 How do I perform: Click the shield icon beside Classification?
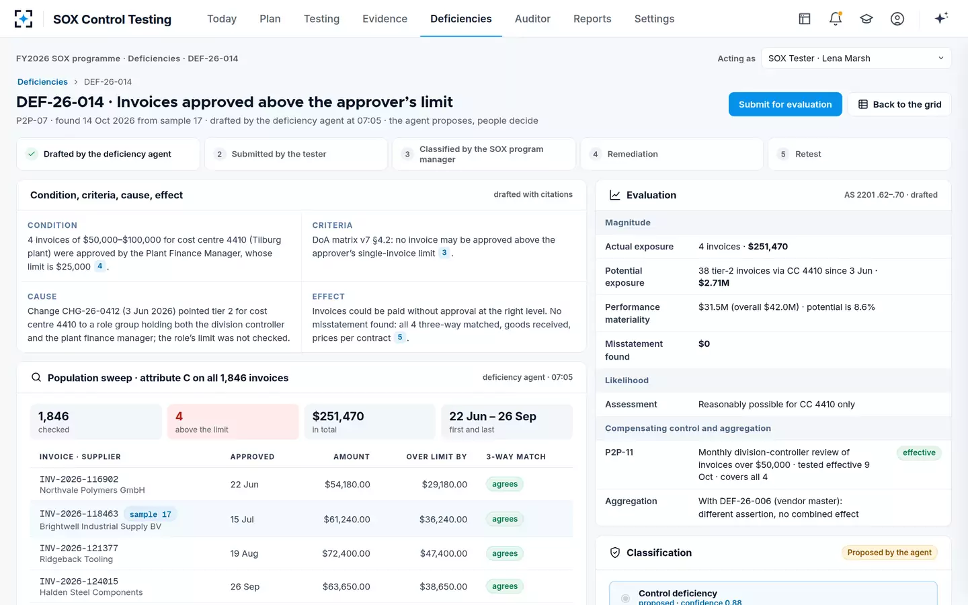click(614, 553)
